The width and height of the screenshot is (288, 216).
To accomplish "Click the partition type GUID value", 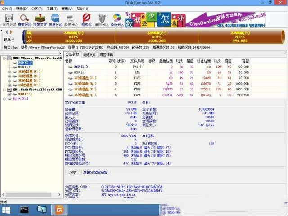I will pyautogui.click(x=132, y=187).
